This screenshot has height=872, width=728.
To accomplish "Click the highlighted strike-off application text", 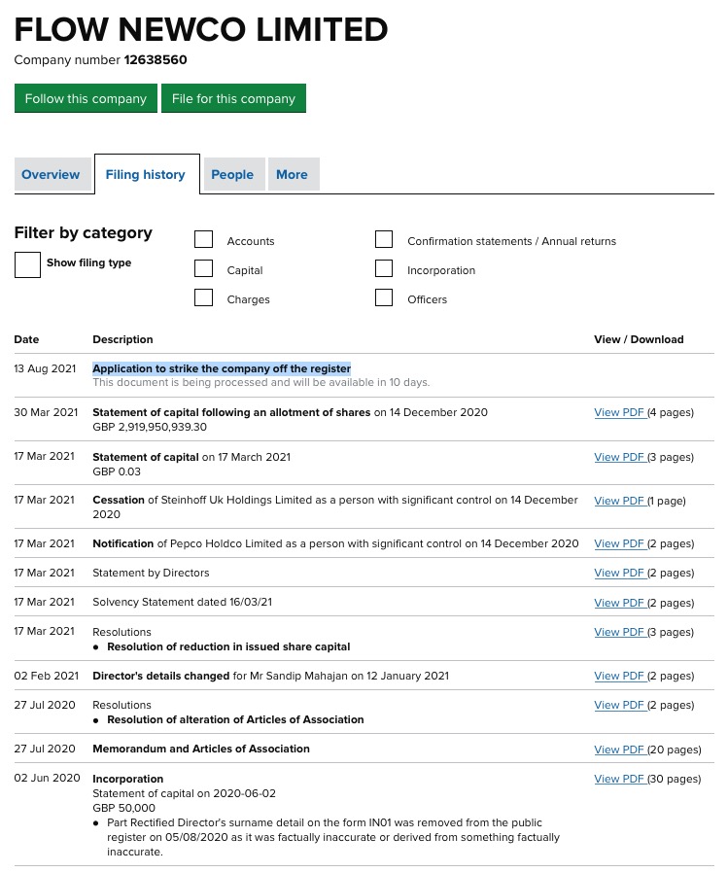I will pos(222,368).
